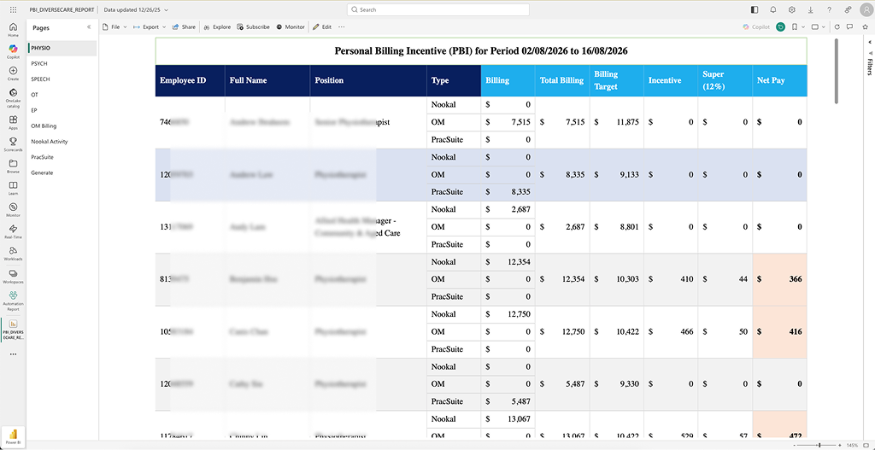Open Scorecards in the left sidebar
The image size is (875, 450).
pyautogui.click(x=13, y=143)
